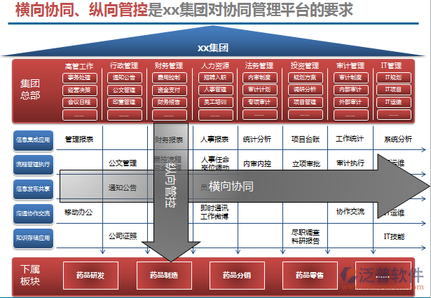This screenshot has height=298, width=431.
Task: Click the 招聘入职 box
Action: click(216, 78)
